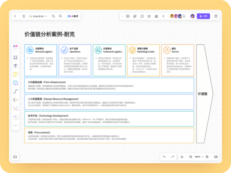Select the mind map tool

[15, 109]
